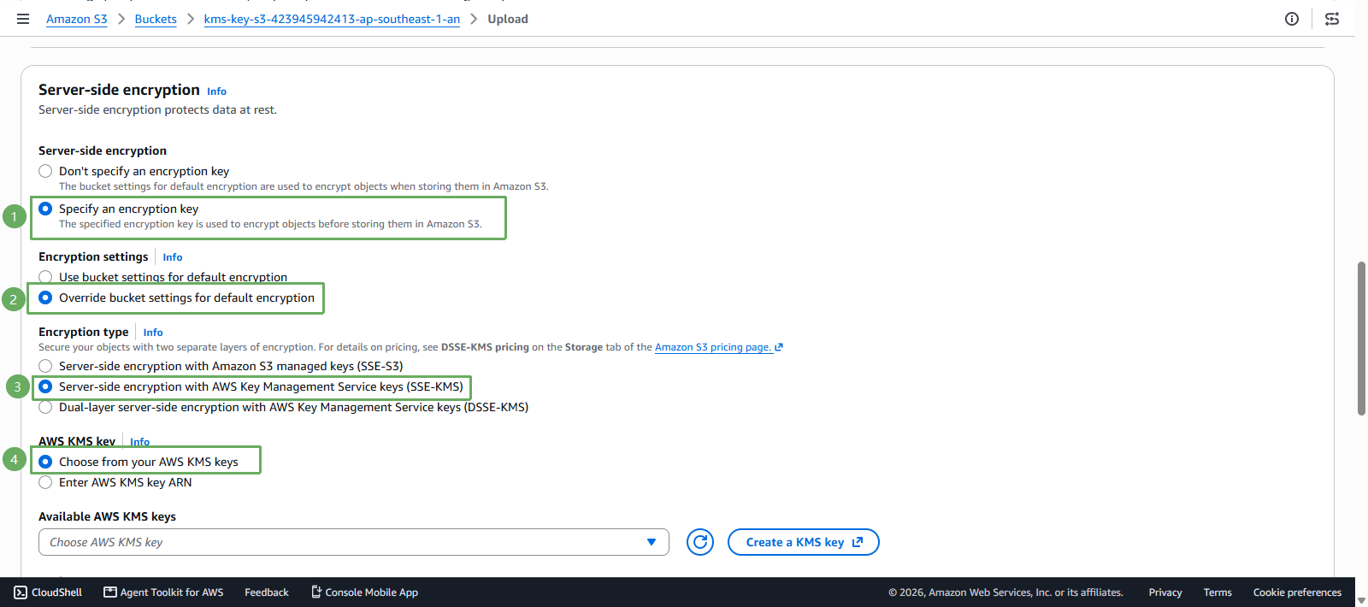1368x607 pixels.
Task: Click the vertical page scrollbar thumb
Action: 1361,339
